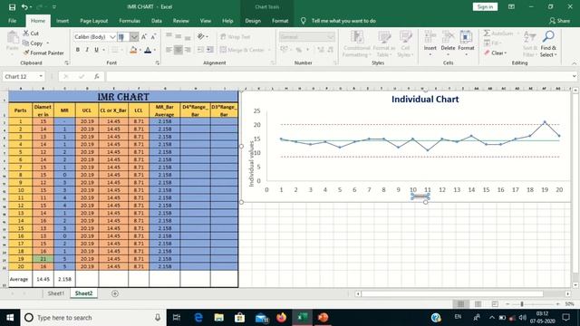
Task: Increase font size with the A-up icon
Action: [x=144, y=36]
